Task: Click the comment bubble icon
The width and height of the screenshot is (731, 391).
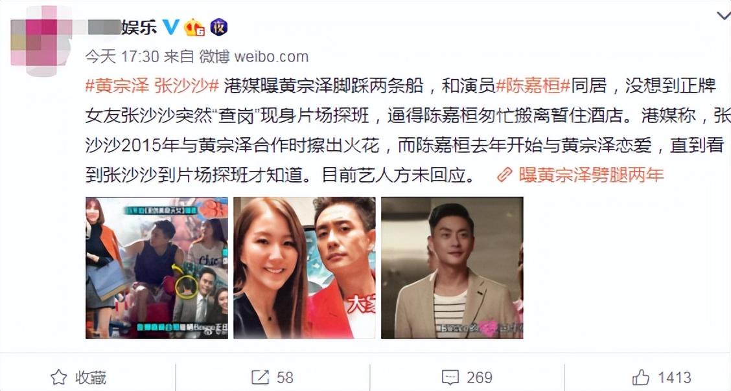Action: (x=450, y=377)
